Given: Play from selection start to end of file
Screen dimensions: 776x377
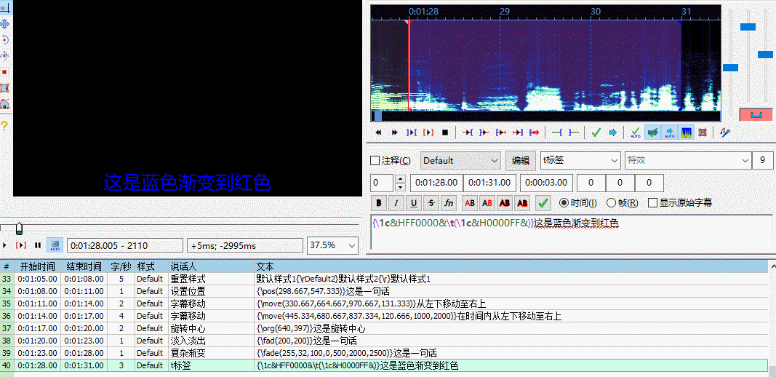Looking at the screenshot, I should (x=535, y=132).
